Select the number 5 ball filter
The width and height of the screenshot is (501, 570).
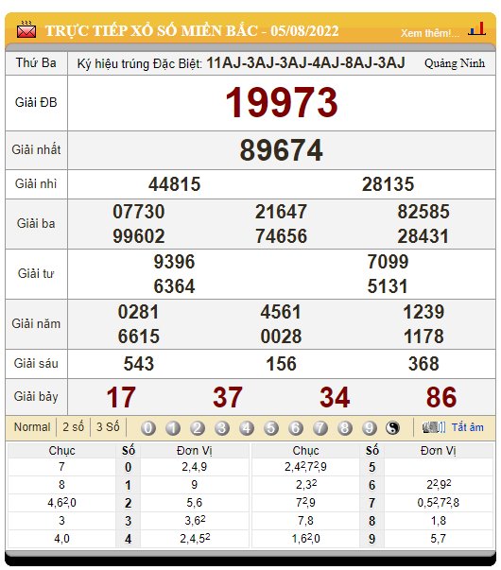pos(271,428)
